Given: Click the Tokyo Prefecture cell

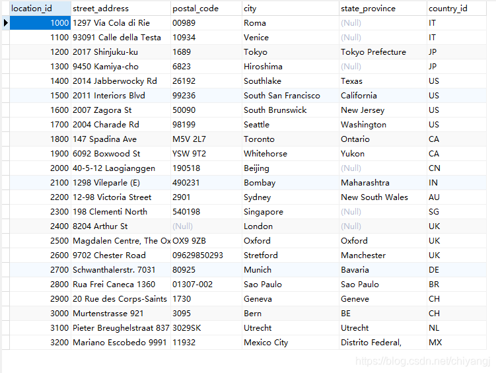Looking at the screenshot, I should point(383,52).
